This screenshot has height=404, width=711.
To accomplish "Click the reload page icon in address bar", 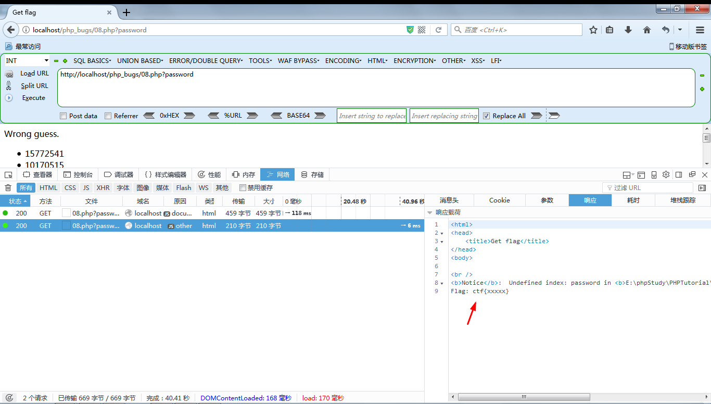I will (438, 30).
